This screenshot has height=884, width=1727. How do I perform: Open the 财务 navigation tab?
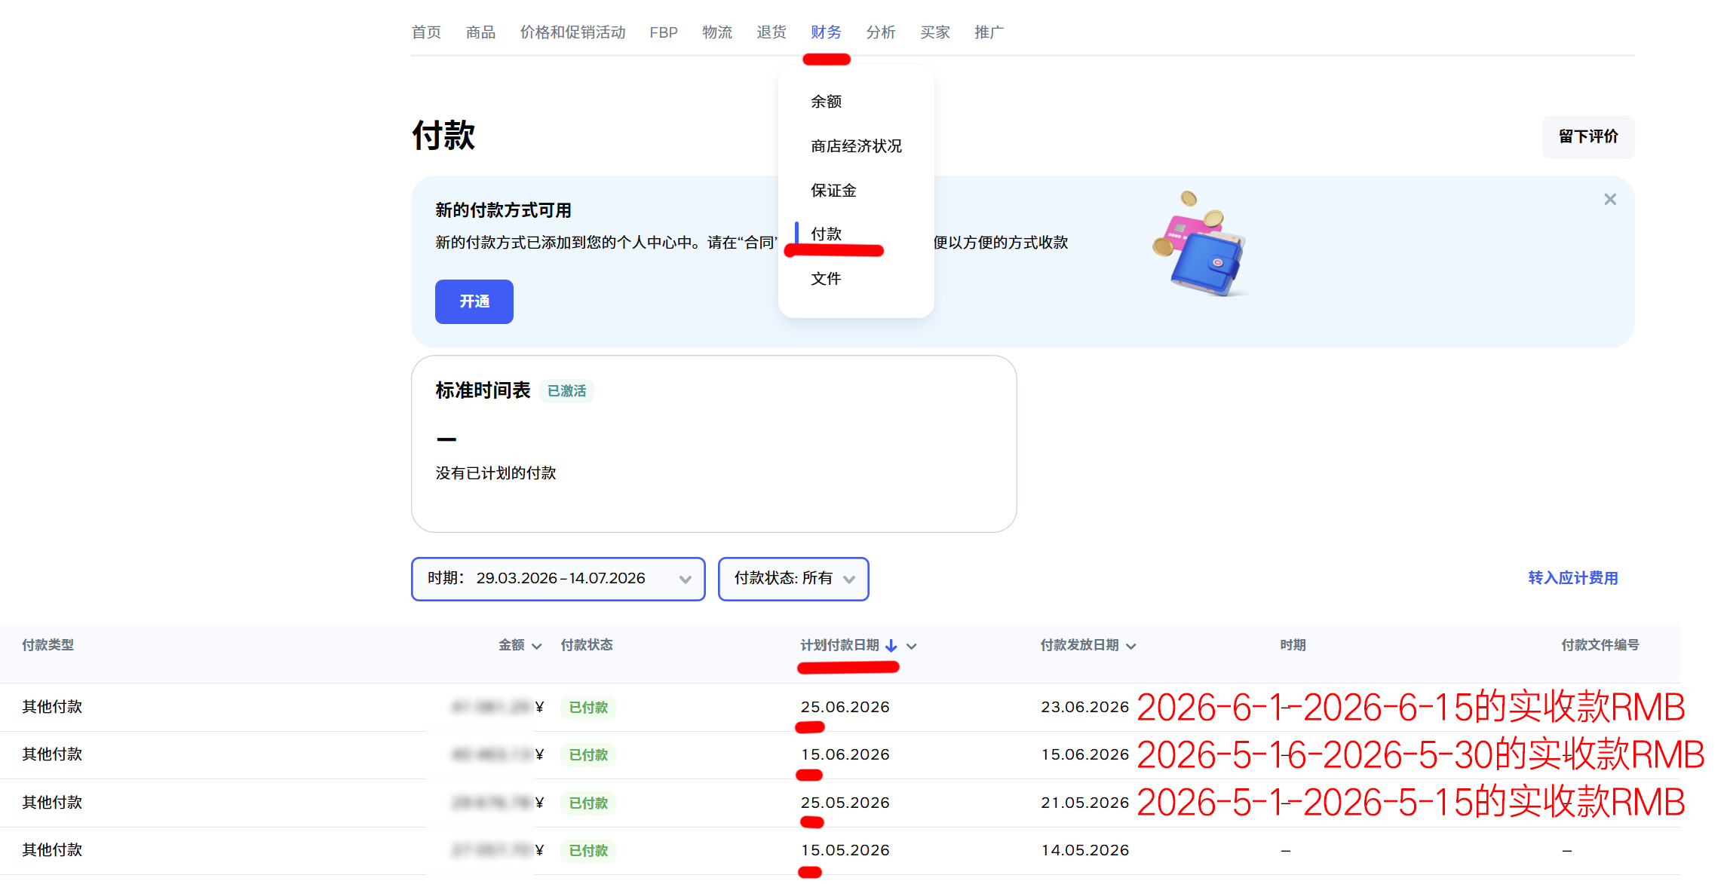[x=826, y=32]
